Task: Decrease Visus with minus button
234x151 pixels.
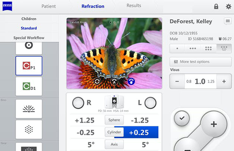Action: [177, 82]
